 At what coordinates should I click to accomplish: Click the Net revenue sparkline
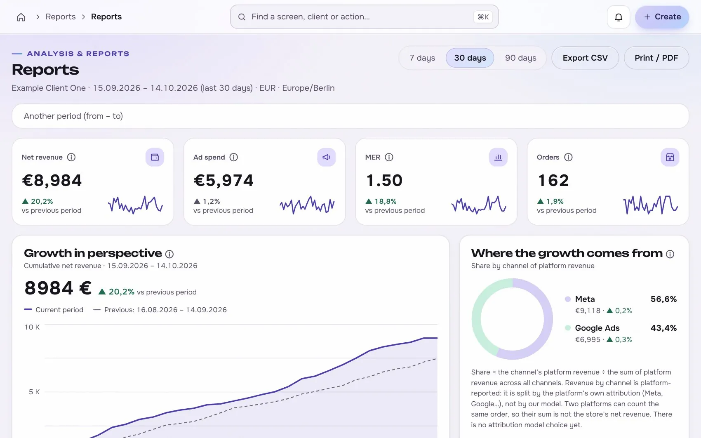point(136,205)
